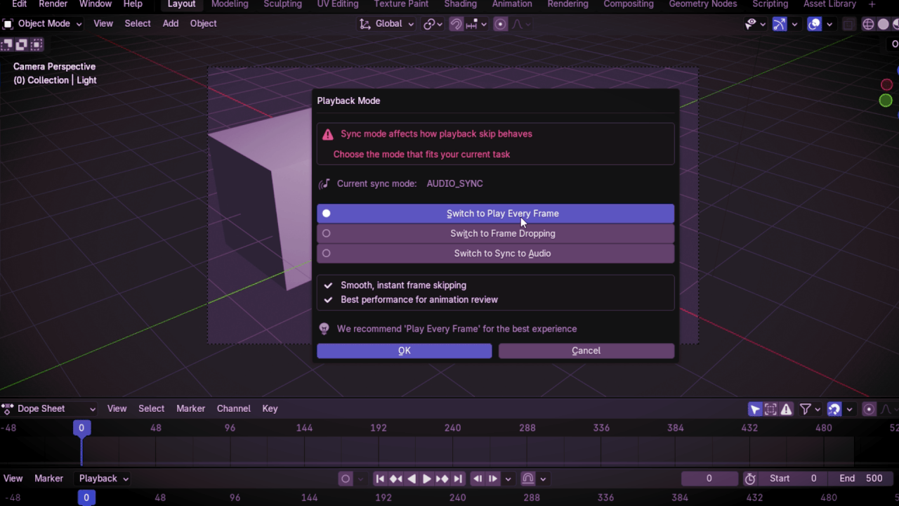Enable Only Show Selected in Dope Sheet

click(x=756, y=409)
